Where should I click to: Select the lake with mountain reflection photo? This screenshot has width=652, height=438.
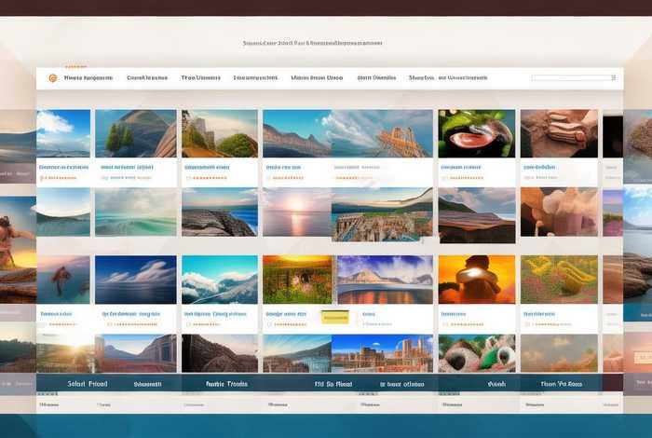[x=380, y=280]
